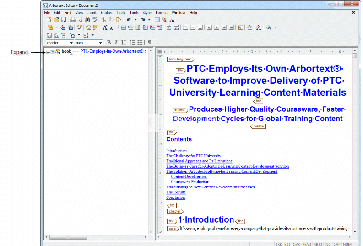Open the Omega symbol dropdown arrow
The width and height of the screenshot is (363, 246).
click(79, 35)
